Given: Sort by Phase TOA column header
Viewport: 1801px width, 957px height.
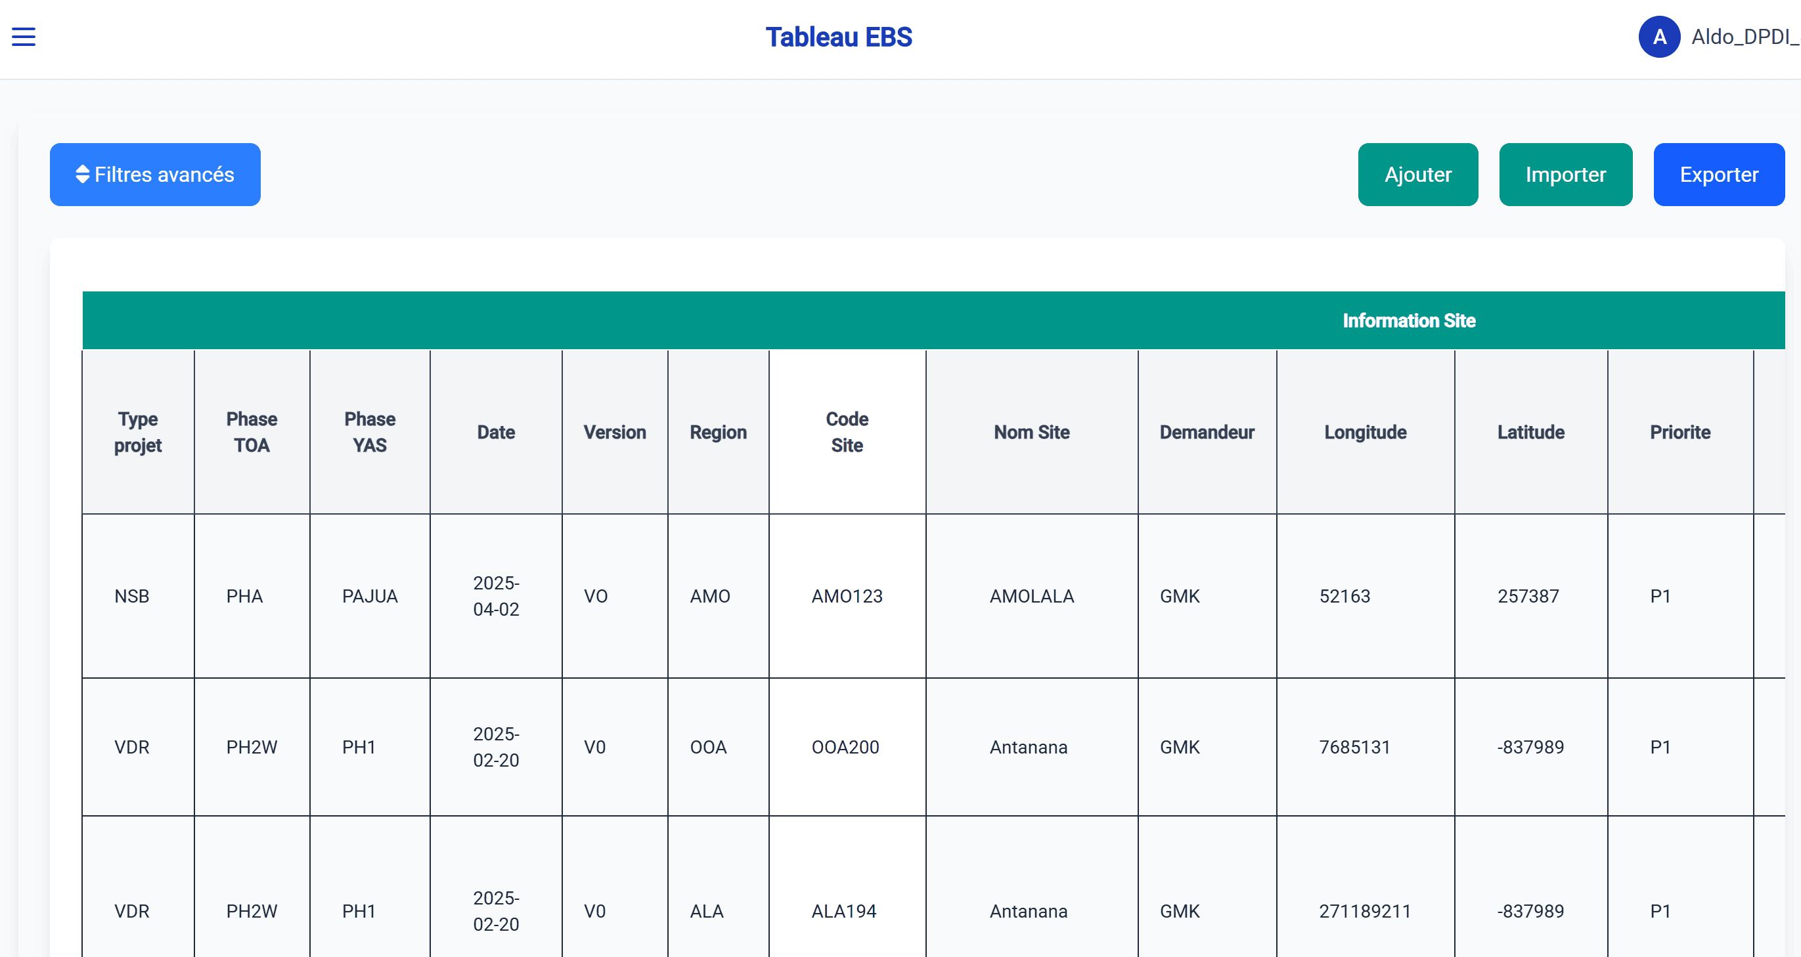Looking at the screenshot, I should [x=252, y=432].
